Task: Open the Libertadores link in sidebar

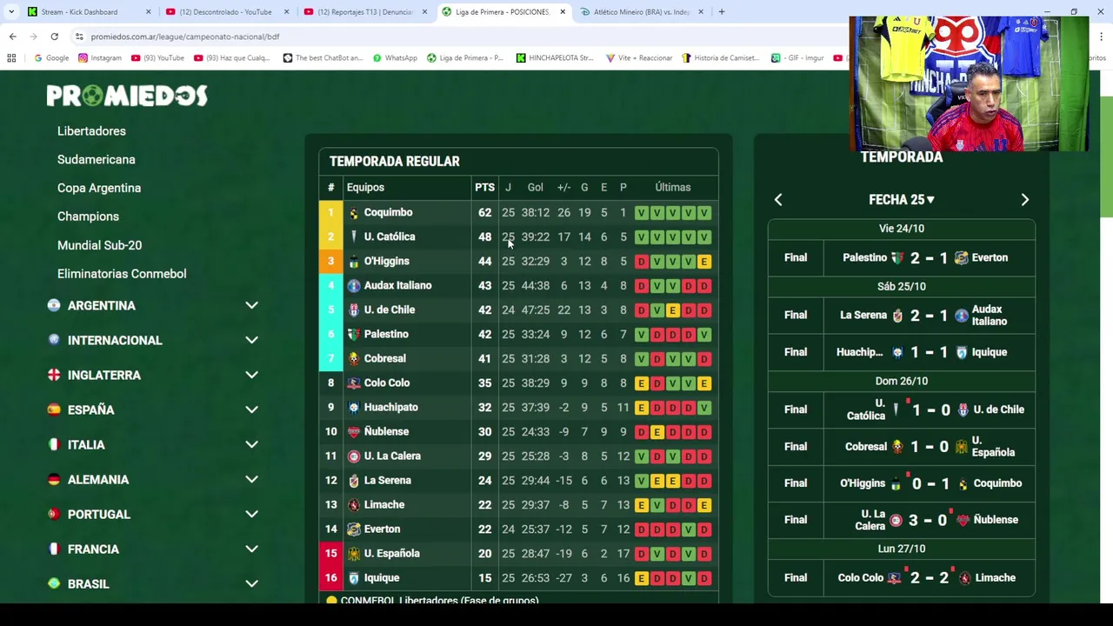Action: pyautogui.click(x=91, y=131)
